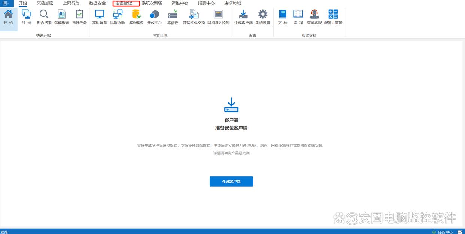The image size is (465, 234).
Task: Switch to the 文档加密 tab
Action: 45,3
